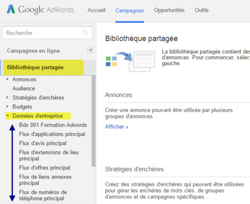Click the Google AdWords logo

[x=40, y=10]
